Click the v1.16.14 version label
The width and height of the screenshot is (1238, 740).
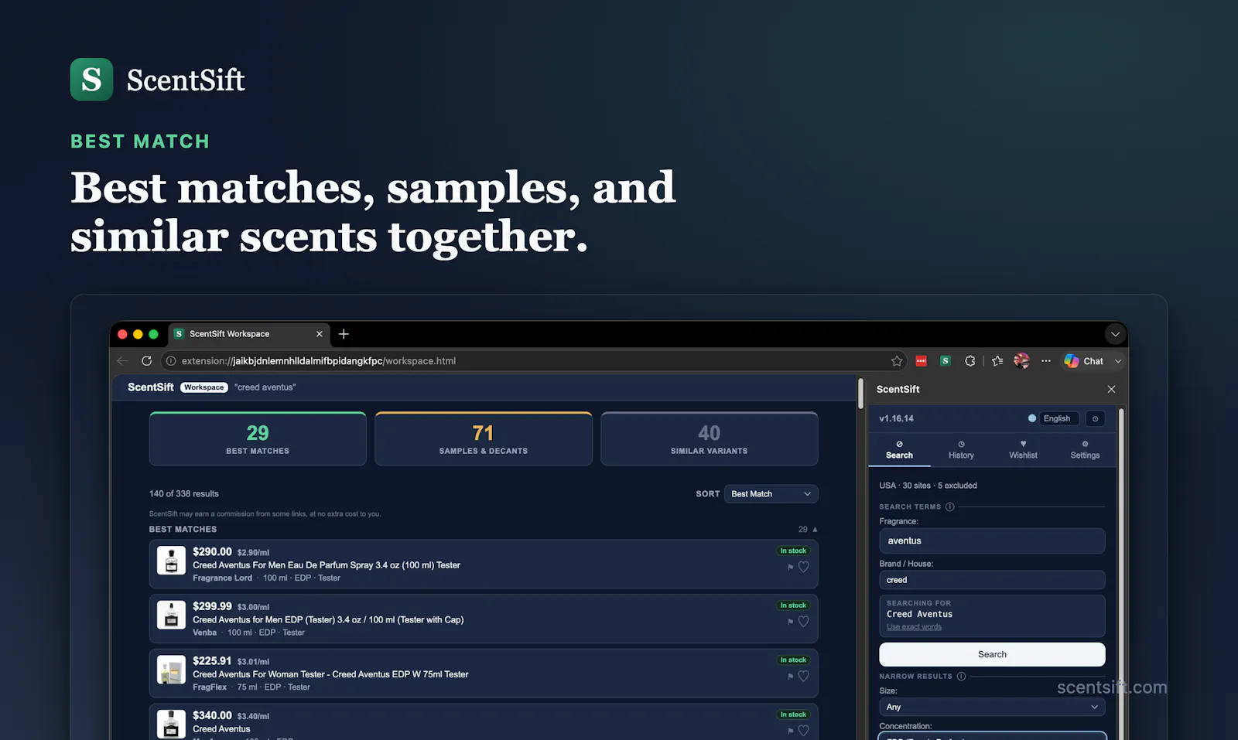pyautogui.click(x=896, y=418)
